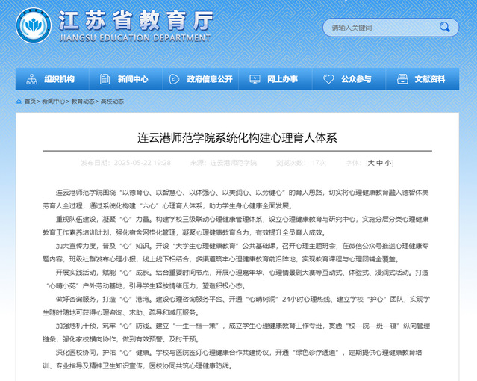Viewport: 477px width, 381px height.
Task: Open the 组织机构 navigation menu
Action: click(60, 79)
